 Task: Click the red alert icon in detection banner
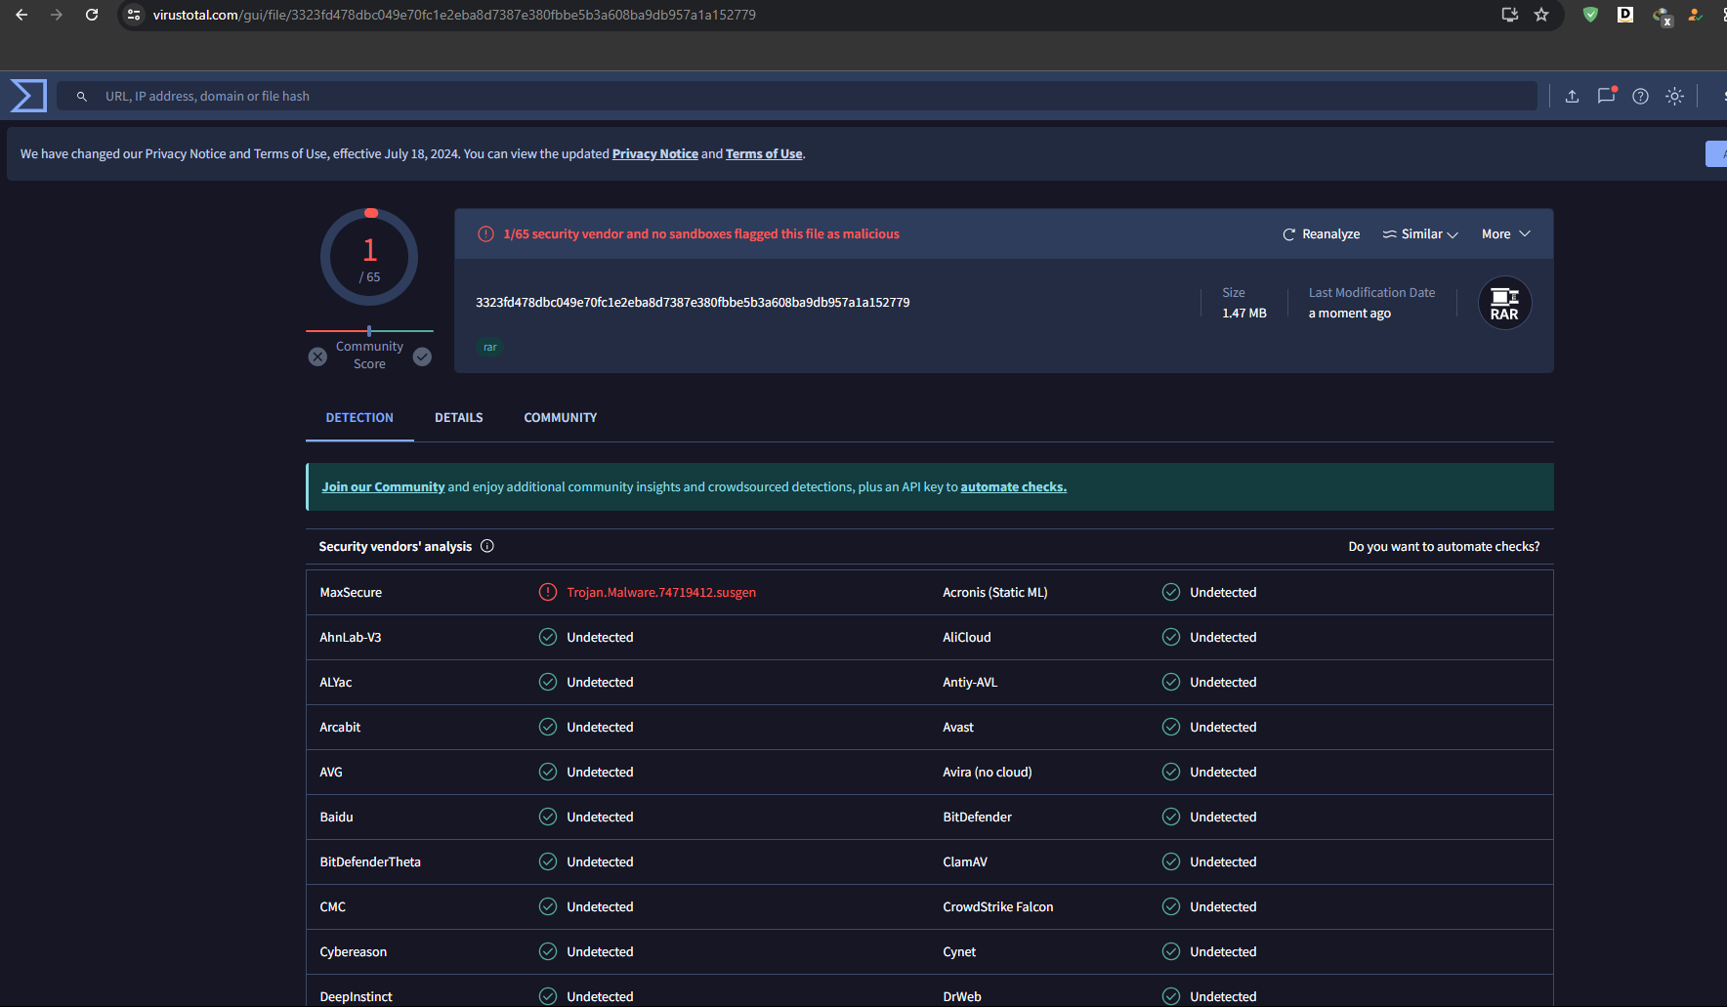click(x=485, y=233)
